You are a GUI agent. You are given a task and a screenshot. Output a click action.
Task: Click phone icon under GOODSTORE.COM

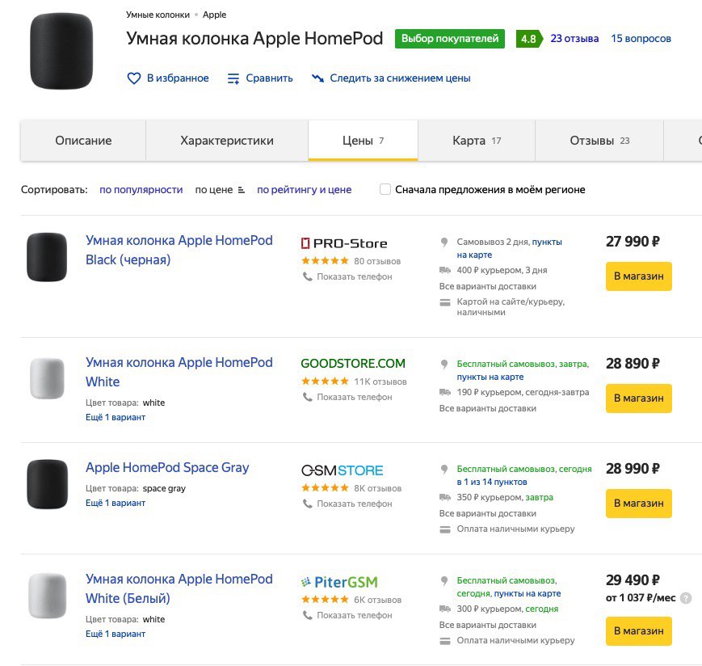tap(307, 397)
